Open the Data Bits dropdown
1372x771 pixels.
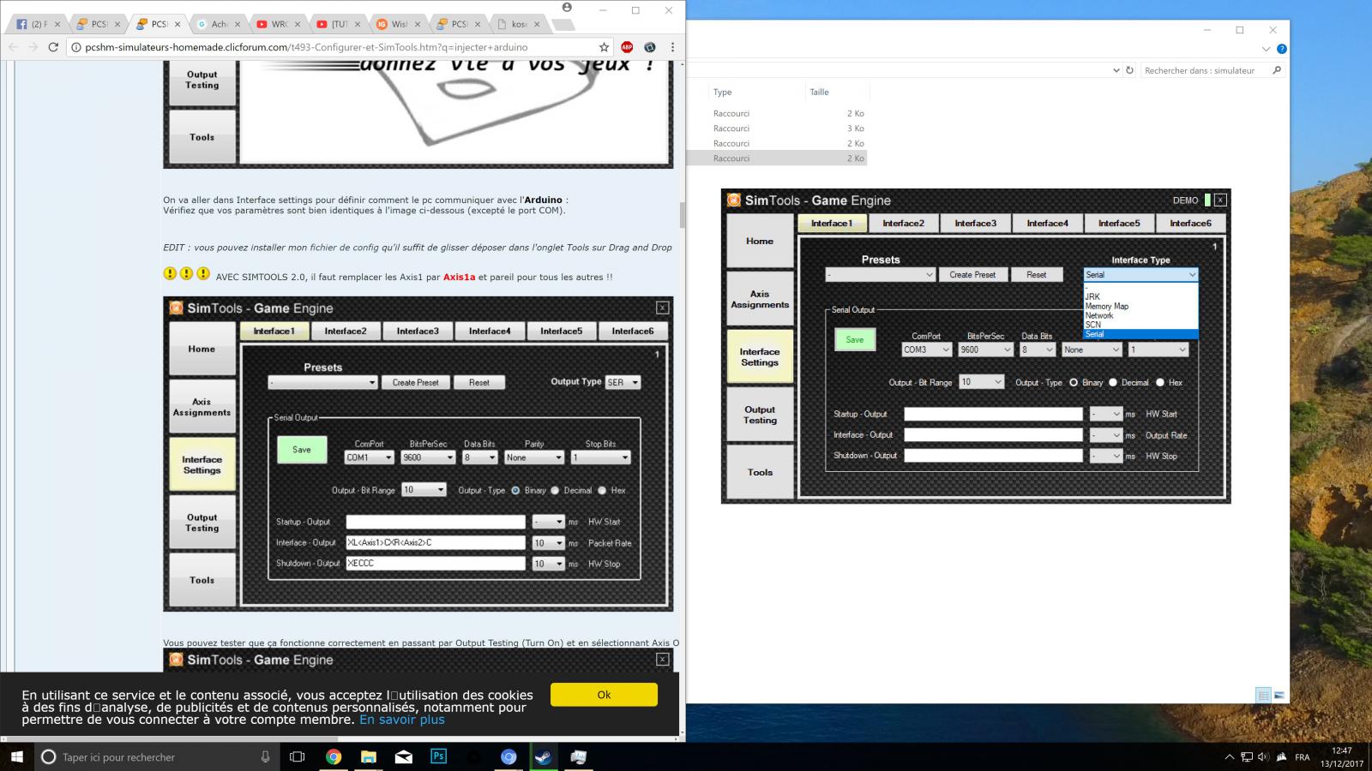1037,349
